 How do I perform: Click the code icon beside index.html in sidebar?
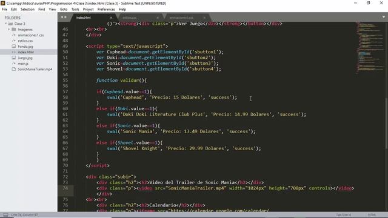pos(14,52)
